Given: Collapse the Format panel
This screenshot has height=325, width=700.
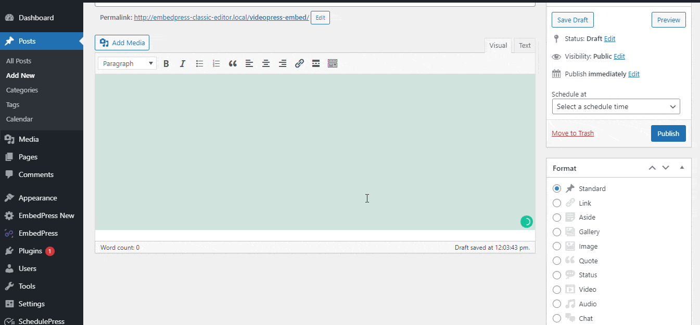Looking at the screenshot, I should 682,168.
